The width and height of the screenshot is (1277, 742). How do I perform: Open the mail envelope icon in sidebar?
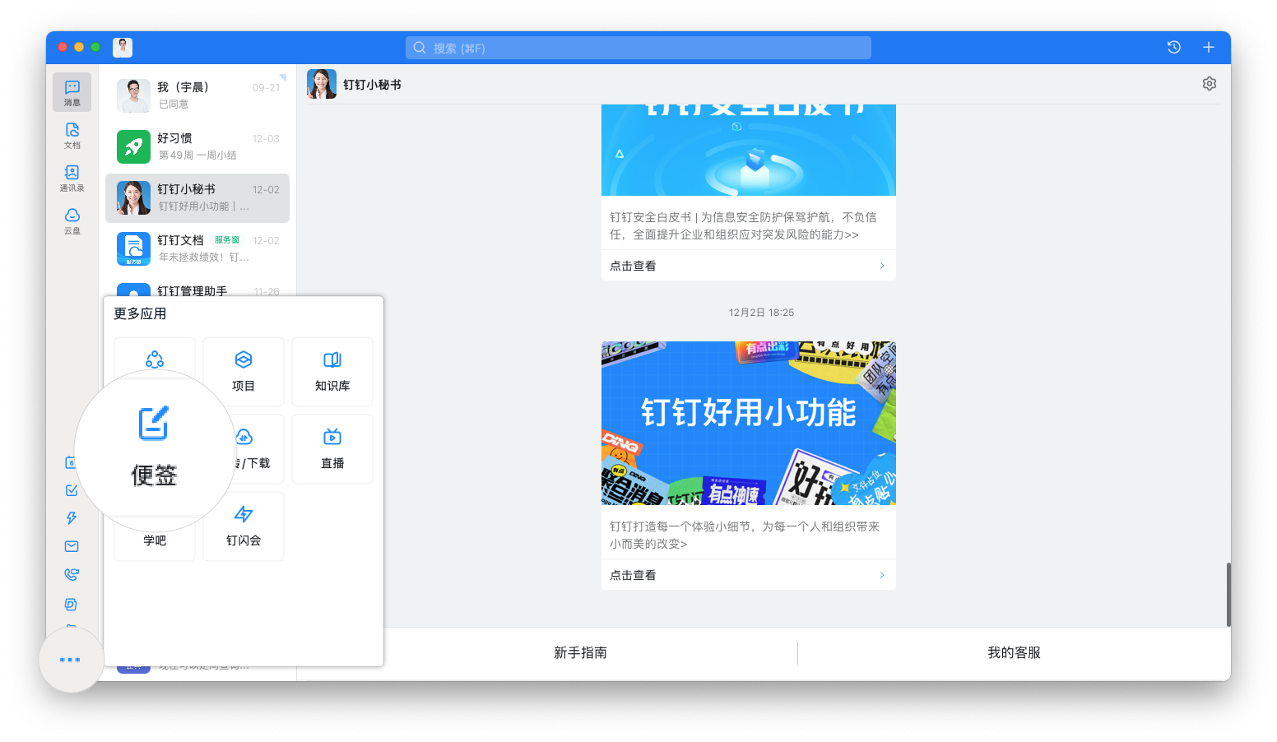pos(71,545)
